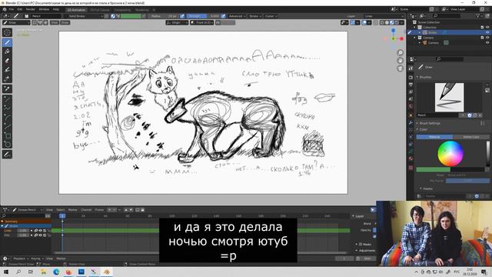Select the Eyedropper tool
492x277 pixels.
coord(7,89)
